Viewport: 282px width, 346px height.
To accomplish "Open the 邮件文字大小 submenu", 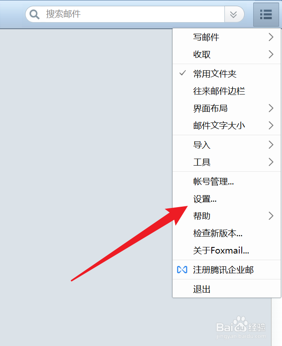I will point(227,125).
